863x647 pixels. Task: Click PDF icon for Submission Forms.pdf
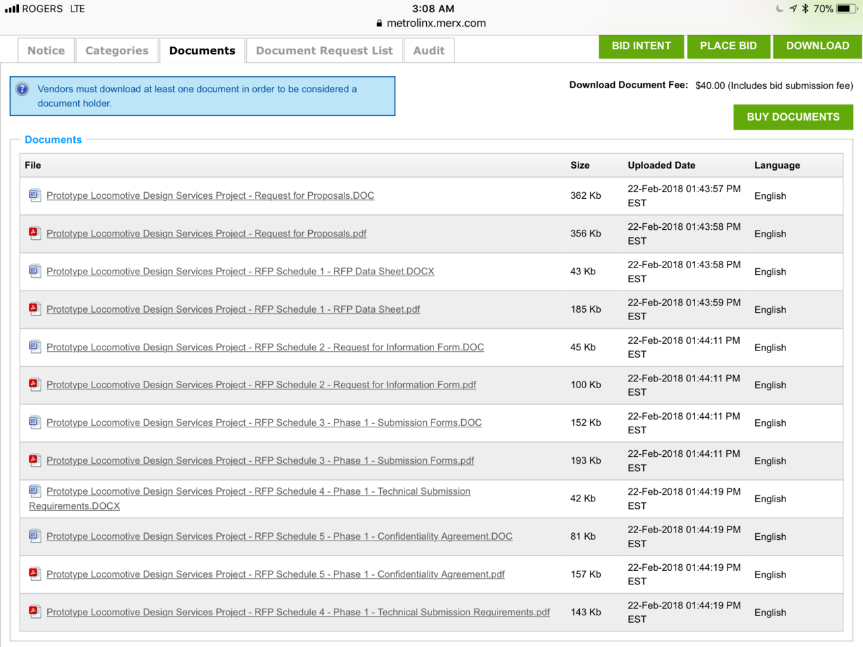coord(34,460)
